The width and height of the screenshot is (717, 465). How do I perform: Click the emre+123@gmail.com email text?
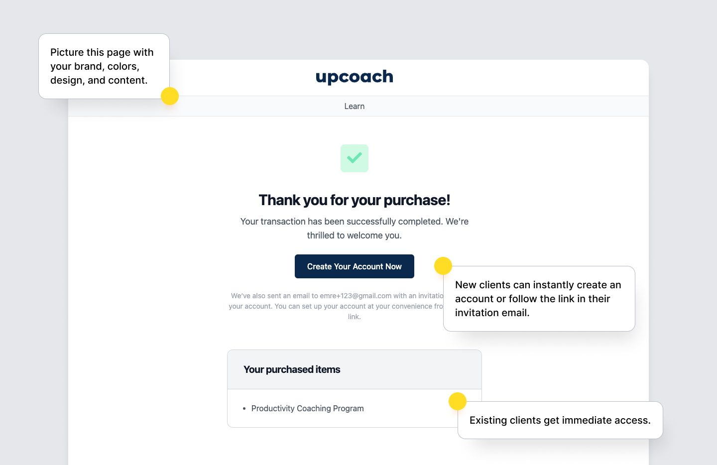[356, 296]
